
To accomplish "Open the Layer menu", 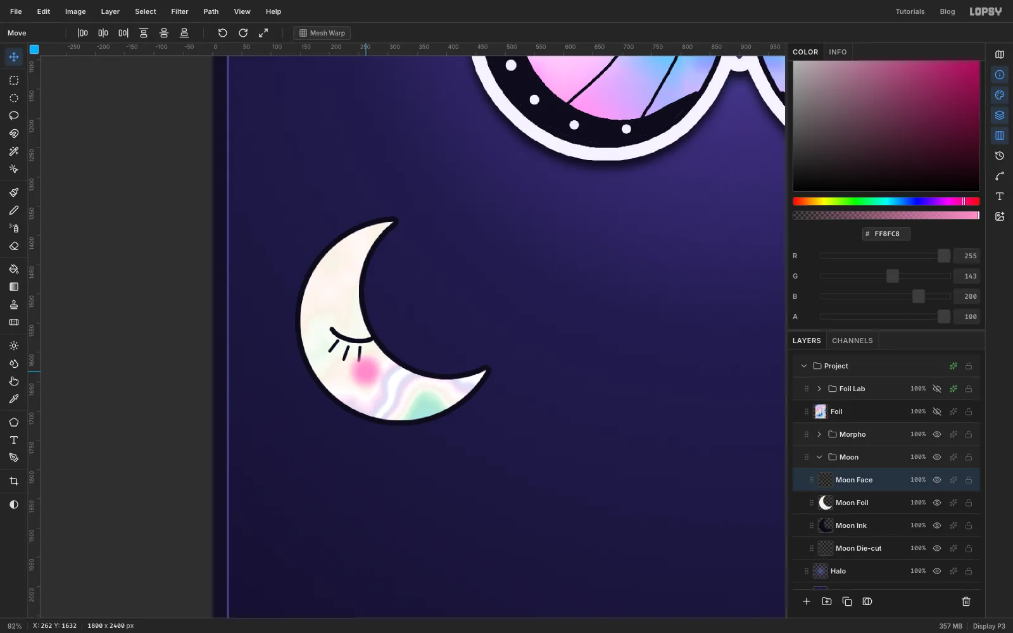I will coord(110,11).
